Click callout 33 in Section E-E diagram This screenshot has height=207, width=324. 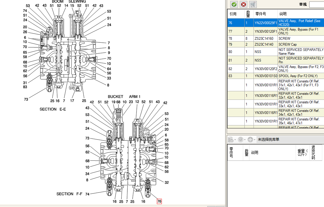[109, 78]
